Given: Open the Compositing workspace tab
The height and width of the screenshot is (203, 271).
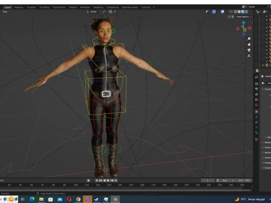Looking at the screenshot, I should coord(112,7).
